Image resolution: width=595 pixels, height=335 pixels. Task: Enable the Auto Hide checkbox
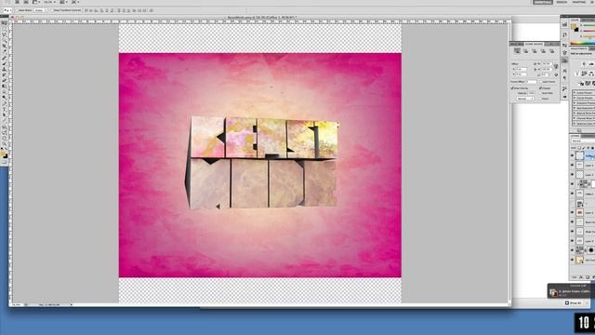(540, 93)
